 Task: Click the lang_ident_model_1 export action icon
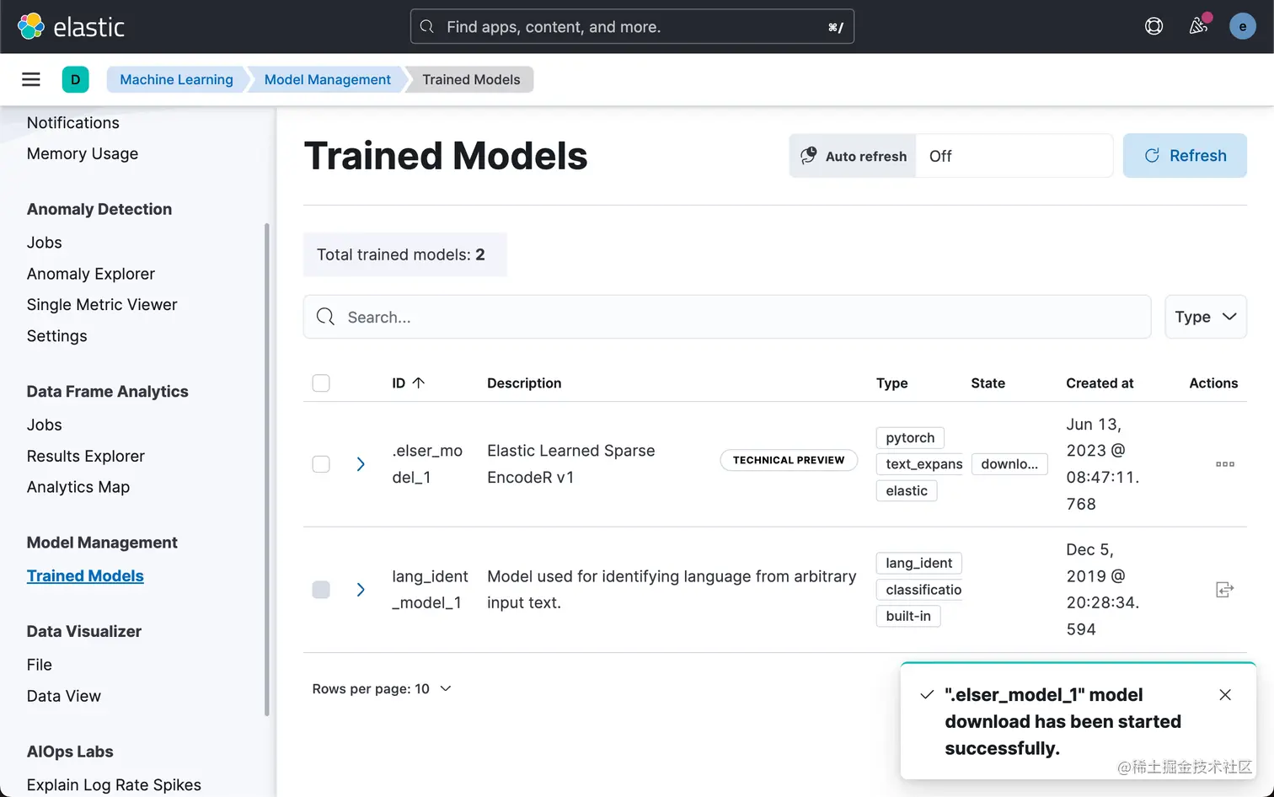click(x=1225, y=590)
